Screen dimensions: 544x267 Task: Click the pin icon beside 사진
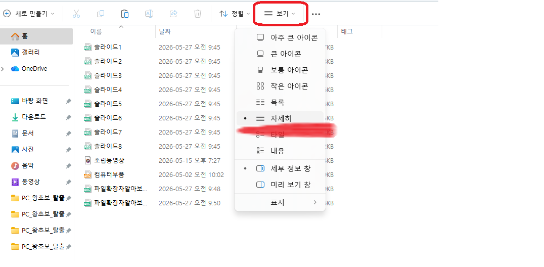tap(68, 150)
